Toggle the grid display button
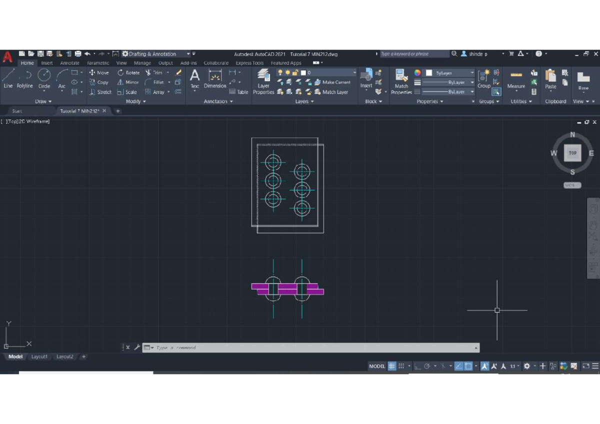This screenshot has height=424, width=600. pos(391,366)
